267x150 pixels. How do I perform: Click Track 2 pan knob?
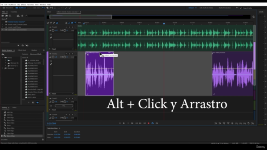65,57
